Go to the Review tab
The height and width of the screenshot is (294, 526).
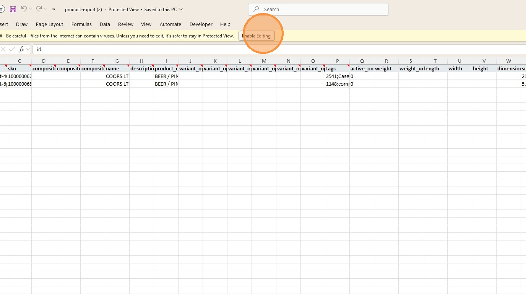tap(126, 24)
